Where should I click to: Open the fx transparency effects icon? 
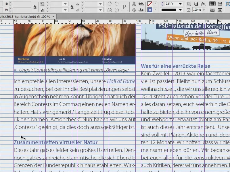click(203, 4)
